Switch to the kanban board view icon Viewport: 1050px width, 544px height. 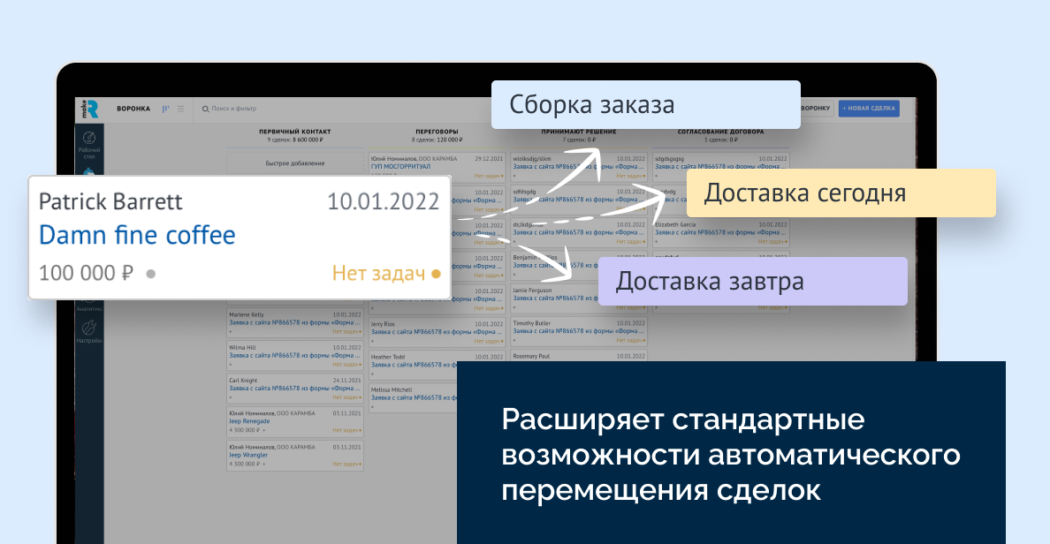click(165, 109)
